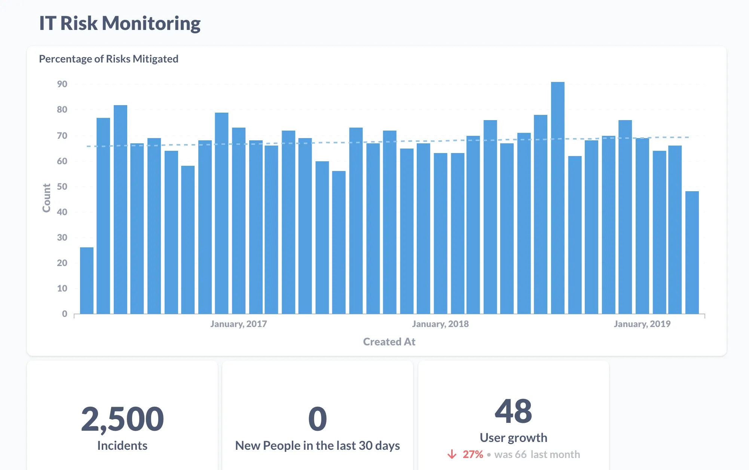
Task: Click the 'was 66 last month' text
Action: coord(537,454)
